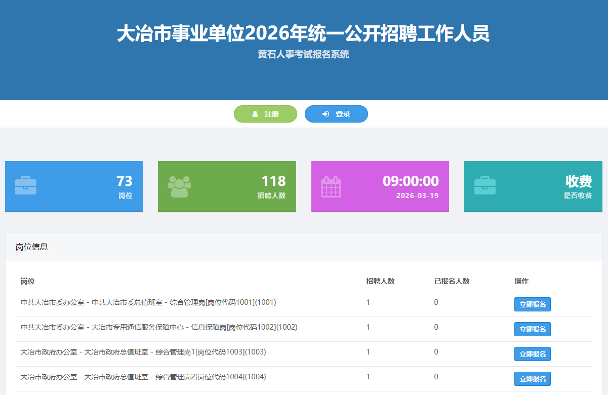
Task: Click the briefcase icon on 岗位 card
Action: click(x=25, y=186)
